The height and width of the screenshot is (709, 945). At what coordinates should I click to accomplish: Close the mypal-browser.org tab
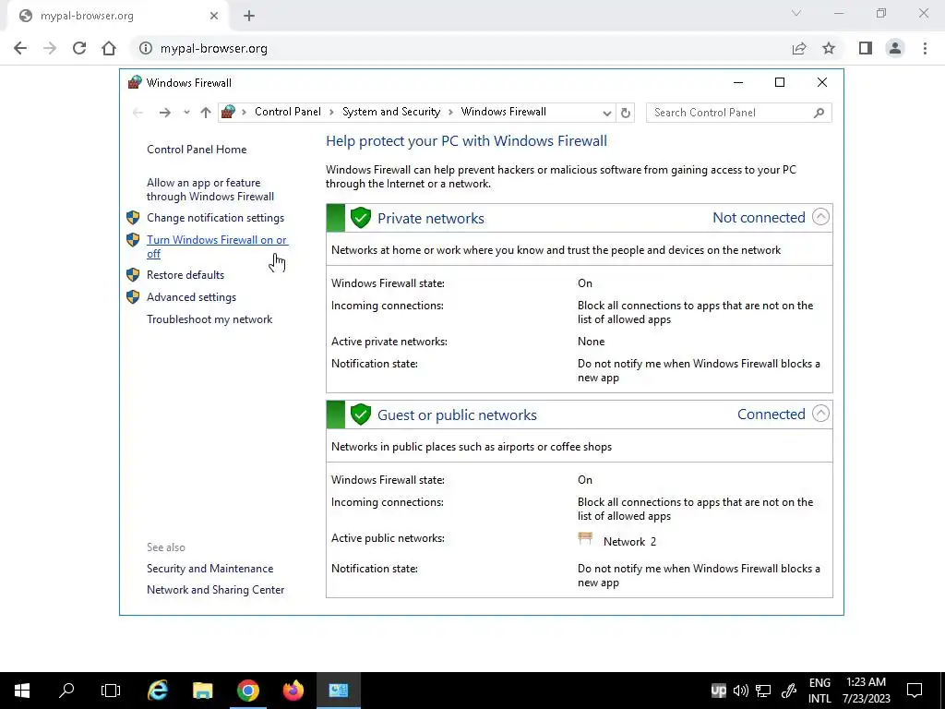pyautogui.click(x=214, y=16)
